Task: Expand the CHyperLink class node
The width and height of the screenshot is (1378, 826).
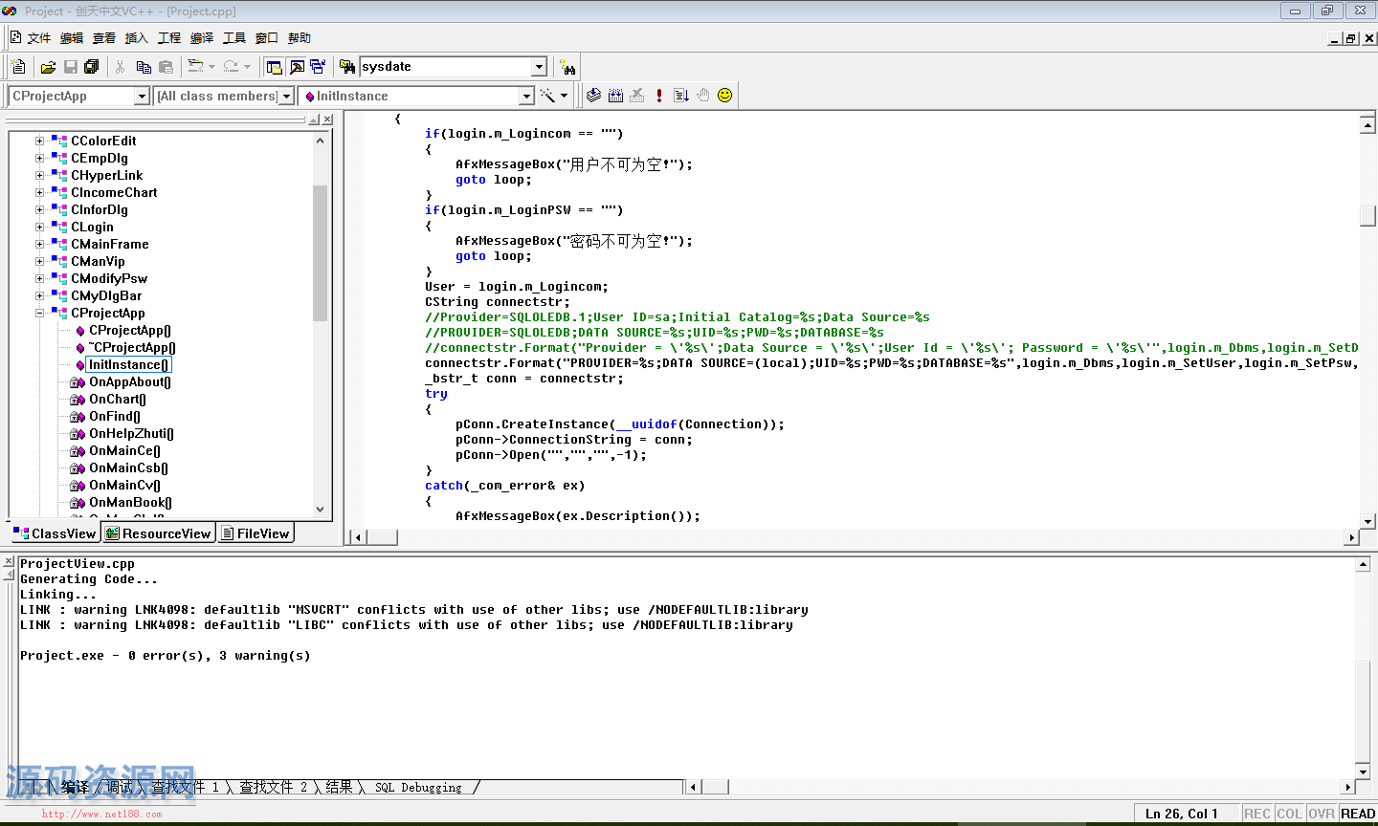Action: coord(40,175)
